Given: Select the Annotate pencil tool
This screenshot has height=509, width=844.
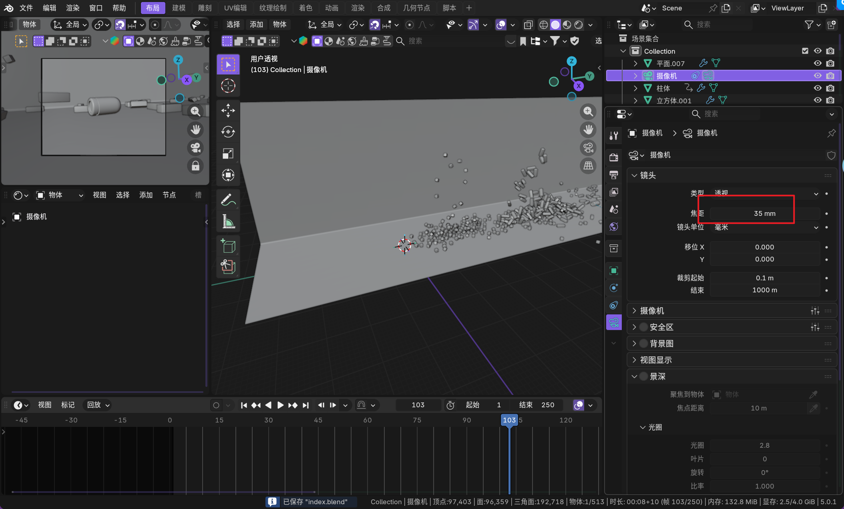Looking at the screenshot, I should click(228, 200).
